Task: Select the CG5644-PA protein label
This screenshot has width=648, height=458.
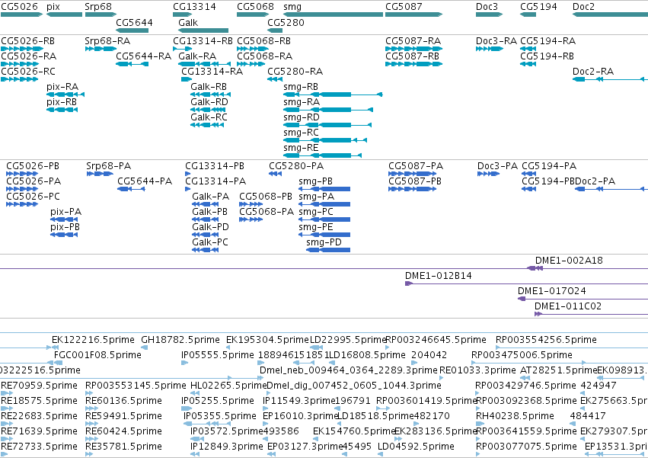Action: click(145, 181)
